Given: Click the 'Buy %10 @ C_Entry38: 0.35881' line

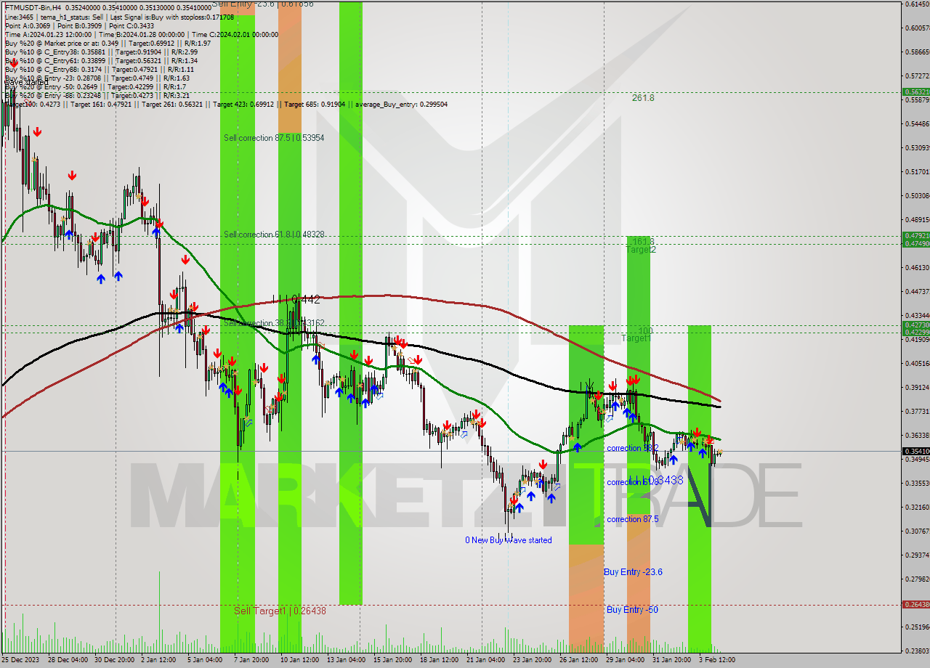Looking at the screenshot, I should [x=101, y=52].
